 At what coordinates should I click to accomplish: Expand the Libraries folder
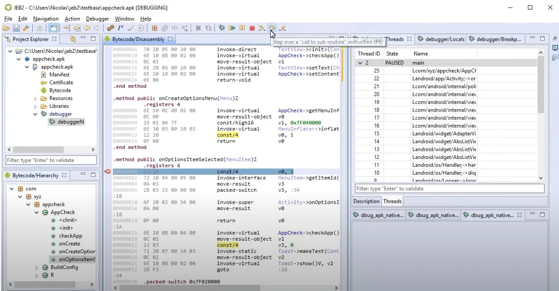click(x=35, y=106)
